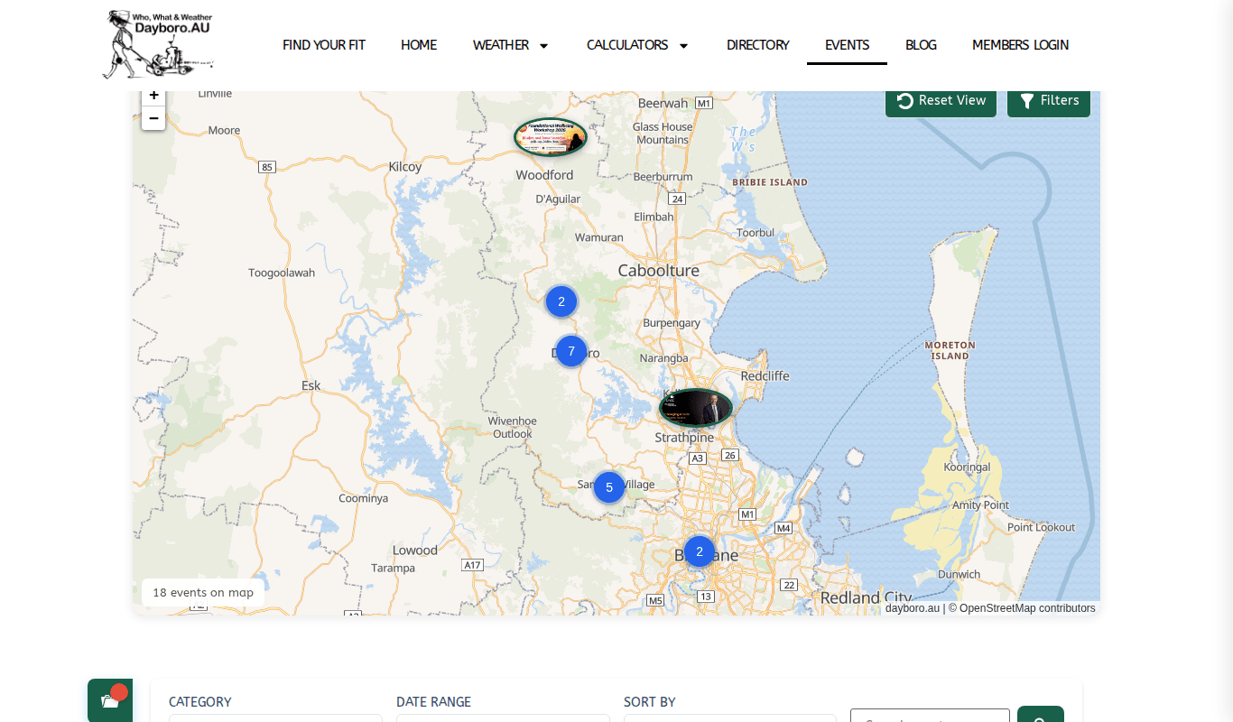The width and height of the screenshot is (1233, 722).
Task: Click the Wivenhoe Outlook map label
Action: 513,428
